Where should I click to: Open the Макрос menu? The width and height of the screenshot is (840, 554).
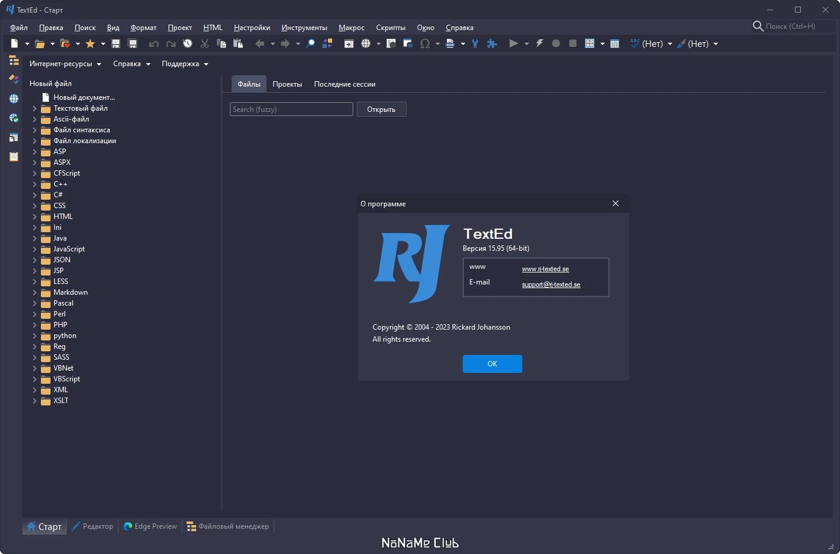coord(351,28)
